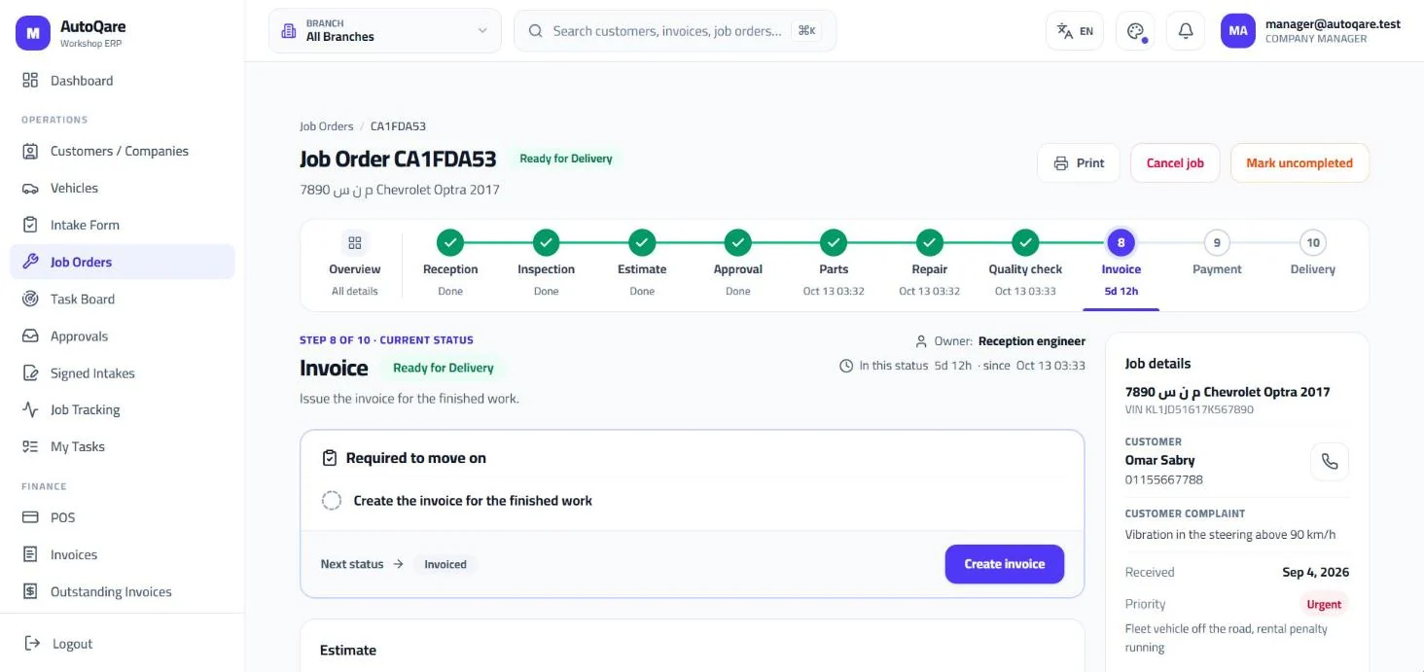This screenshot has width=1424, height=672.
Task: Select the Invoice step 8
Action: [x=1121, y=265]
